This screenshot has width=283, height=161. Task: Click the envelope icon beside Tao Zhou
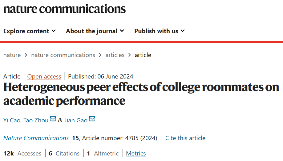[53, 119]
